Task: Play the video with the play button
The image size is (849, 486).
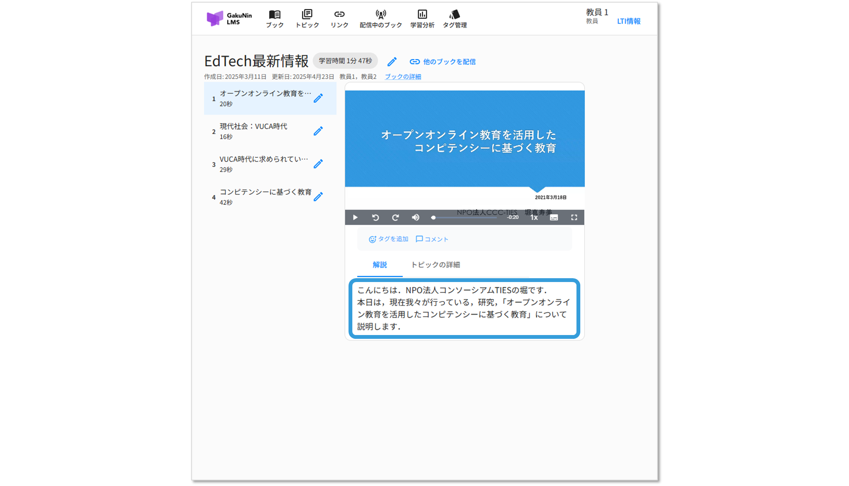Action: pyautogui.click(x=355, y=218)
